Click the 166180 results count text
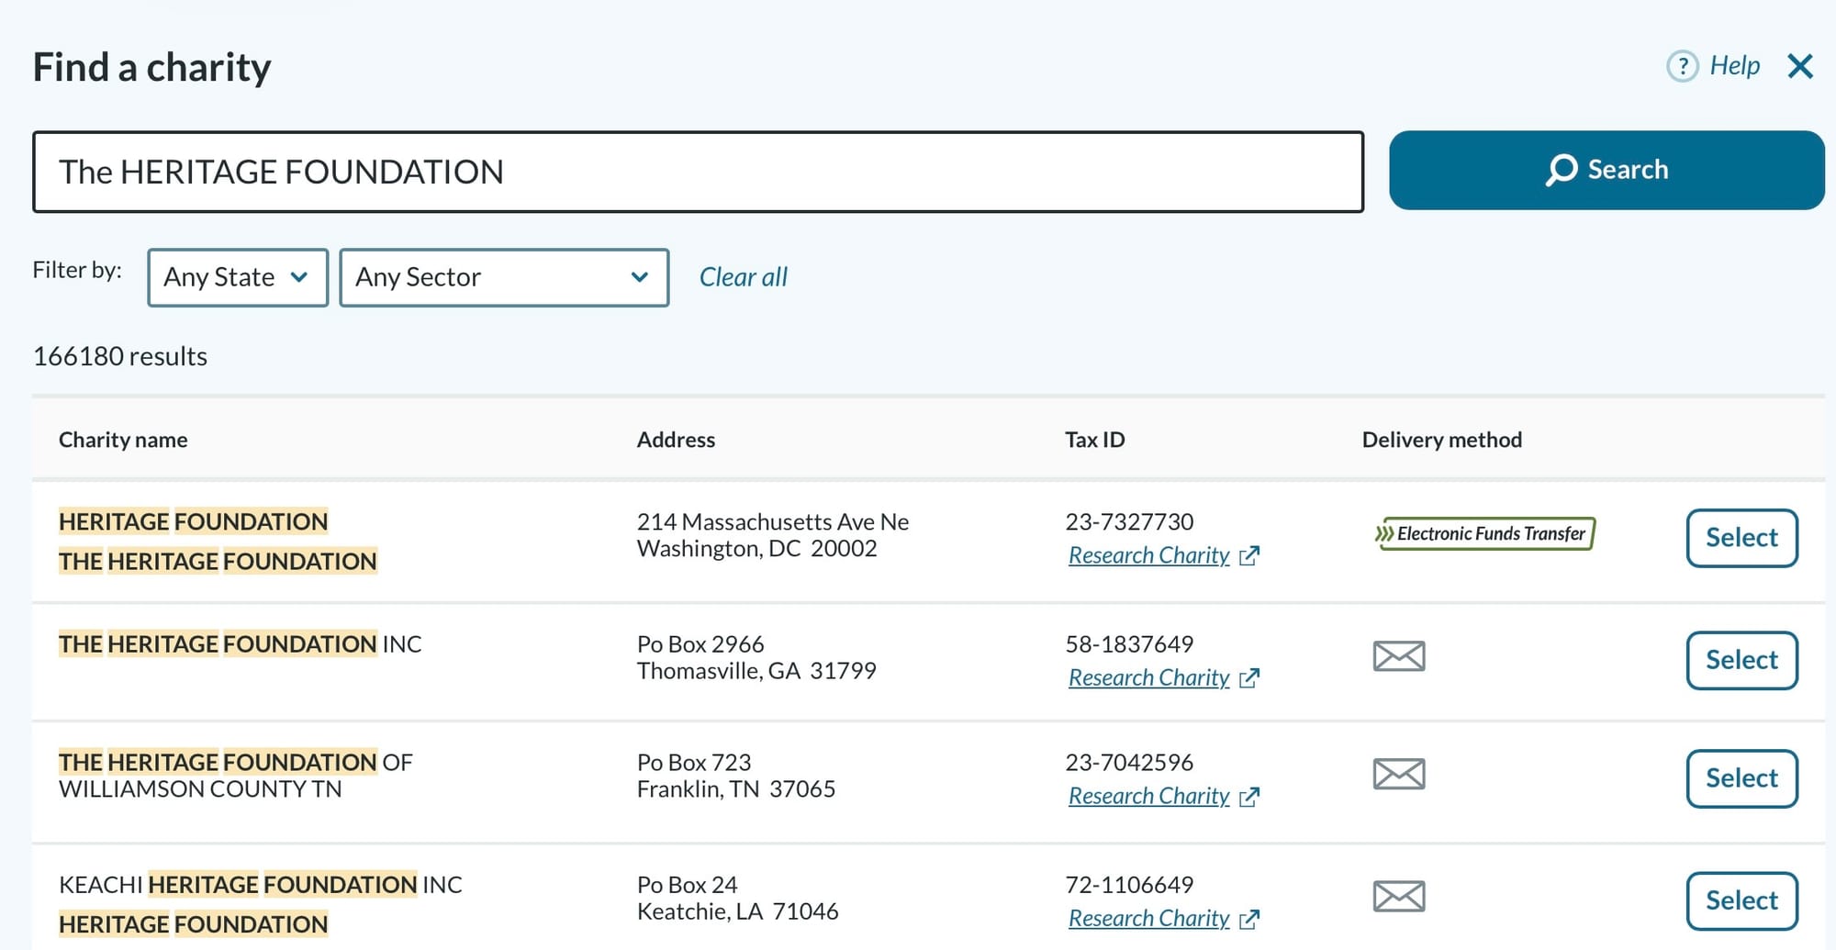The width and height of the screenshot is (1836, 950). (x=120, y=356)
